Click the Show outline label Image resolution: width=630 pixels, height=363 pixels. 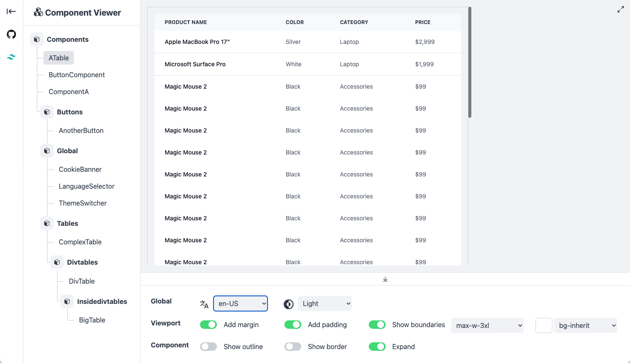(243, 347)
